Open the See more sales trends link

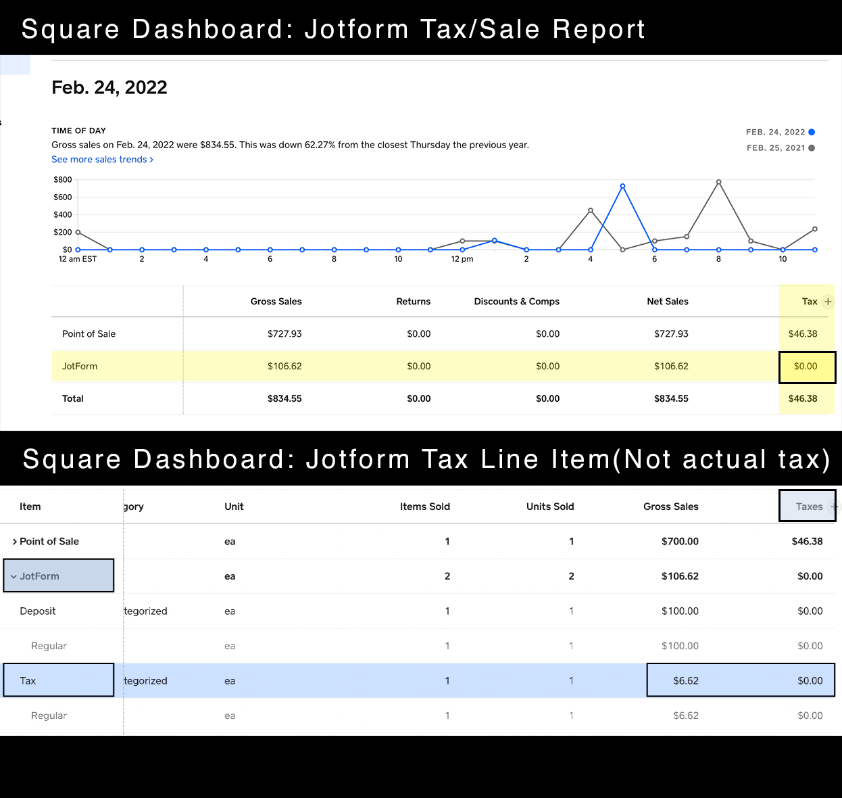(99, 159)
